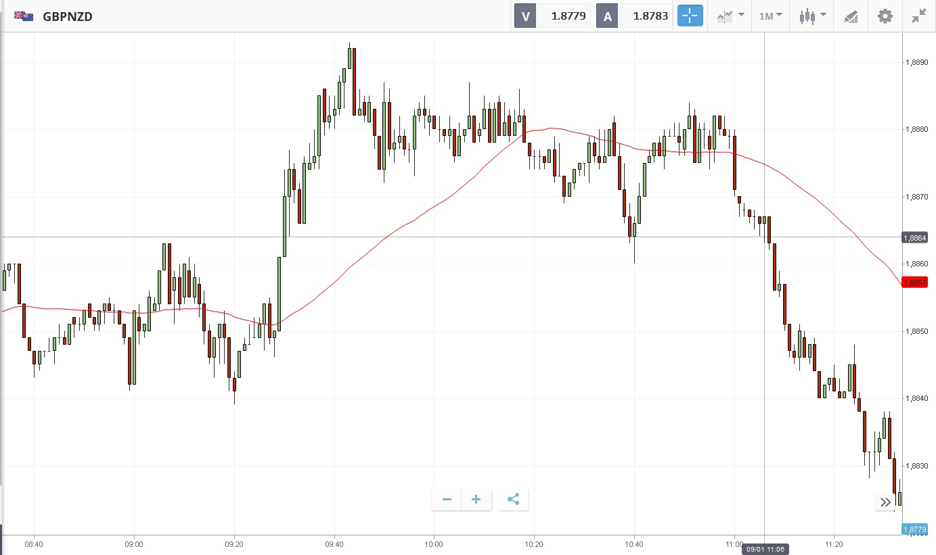Open the 1M timeframe dropdown
The height and width of the screenshot is (555, 936).
click(770, 16)
